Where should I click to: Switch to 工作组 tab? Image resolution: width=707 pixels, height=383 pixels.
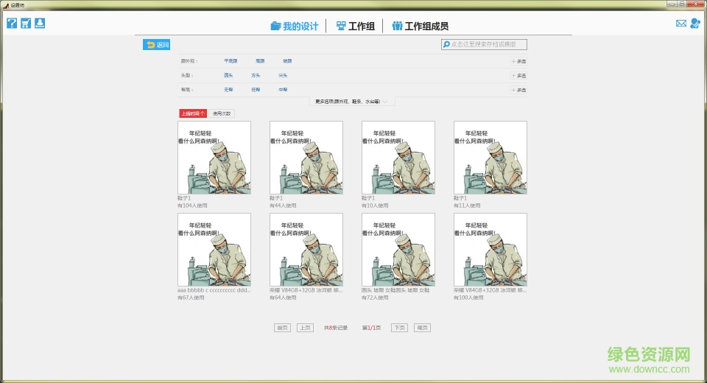coord(355,27)
